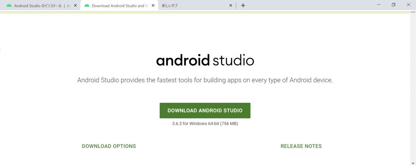416x168 pixels.
Task: Minimize the browser window
Action: pos(379,5)
